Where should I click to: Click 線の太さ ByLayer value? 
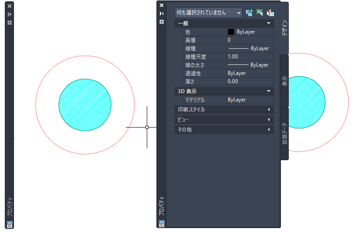250,65
